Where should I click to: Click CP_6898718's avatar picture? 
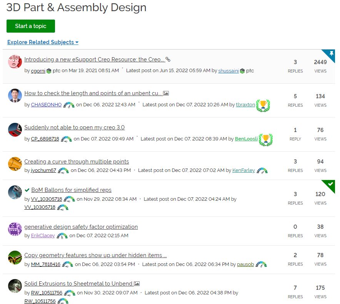pos(15,129)
